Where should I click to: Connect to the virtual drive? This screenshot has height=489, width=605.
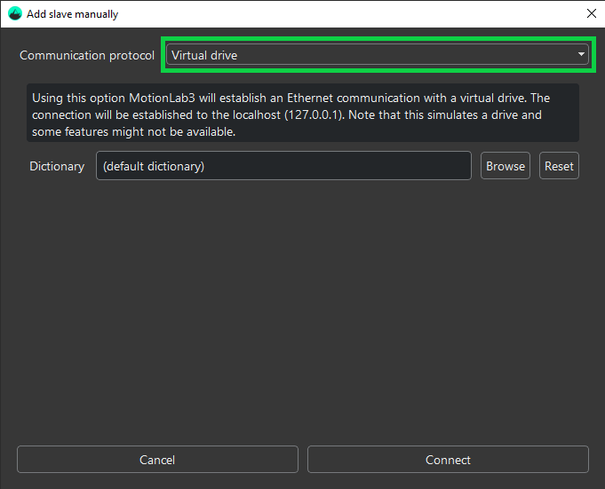(448, 460)
